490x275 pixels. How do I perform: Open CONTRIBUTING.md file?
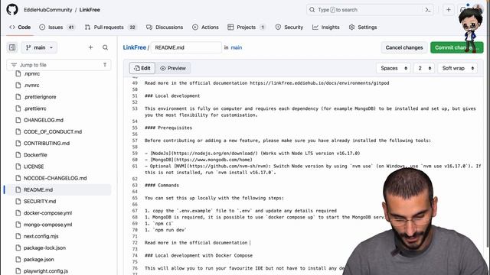(47, 143)
